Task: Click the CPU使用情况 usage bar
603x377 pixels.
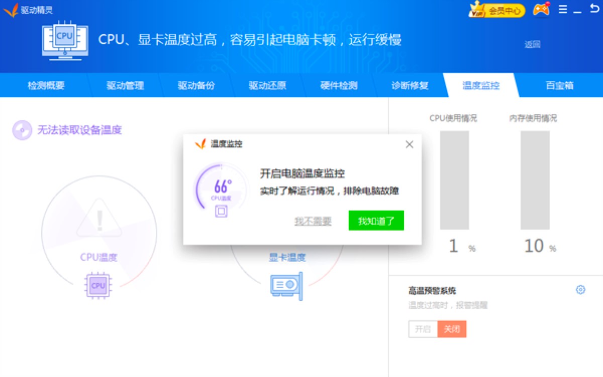Action: click(x=454, y=180)
